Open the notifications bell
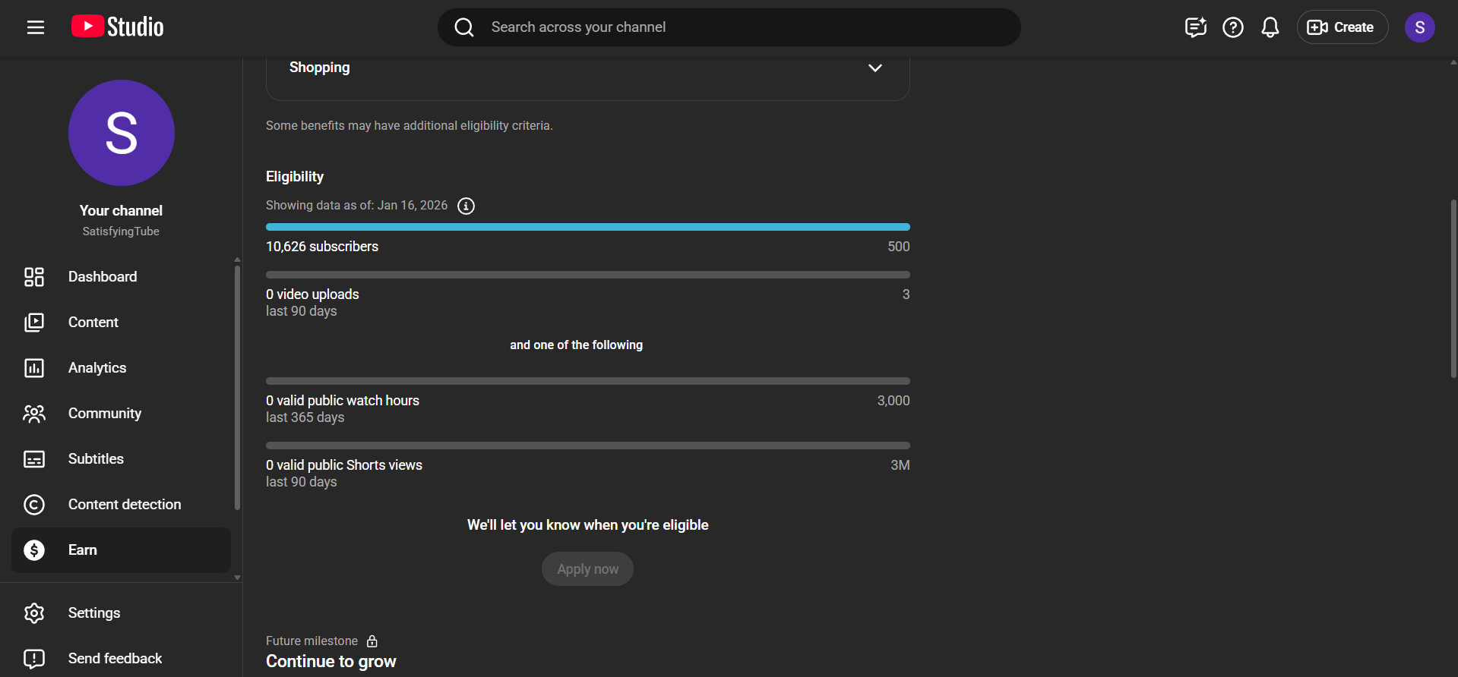The width and height of the screenshot is (1458, 677). (x=1270, y=27)
